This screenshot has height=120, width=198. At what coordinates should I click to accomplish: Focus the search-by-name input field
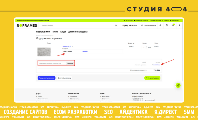[x=77, y=25]
